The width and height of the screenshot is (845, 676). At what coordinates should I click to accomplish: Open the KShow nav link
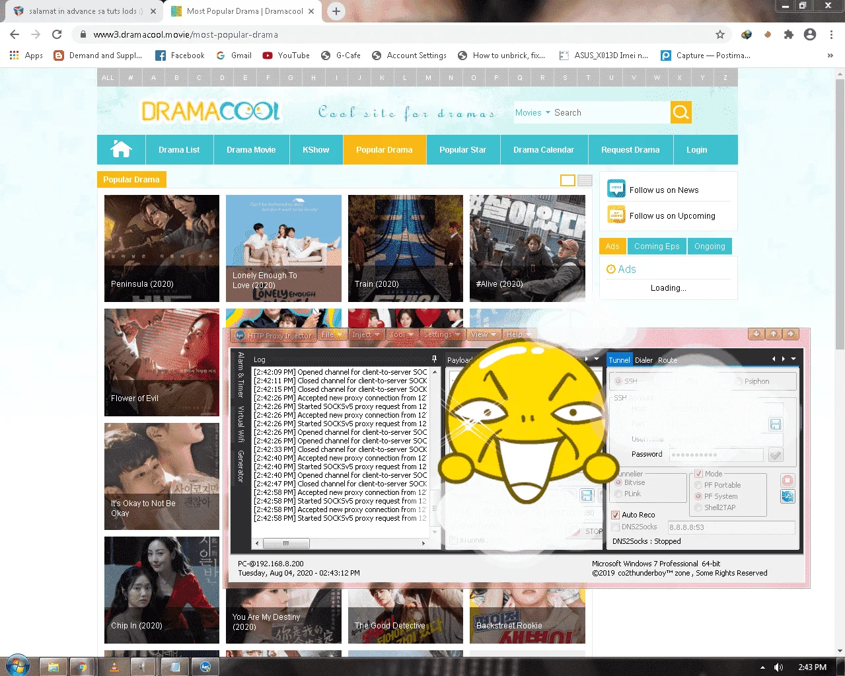316,150
